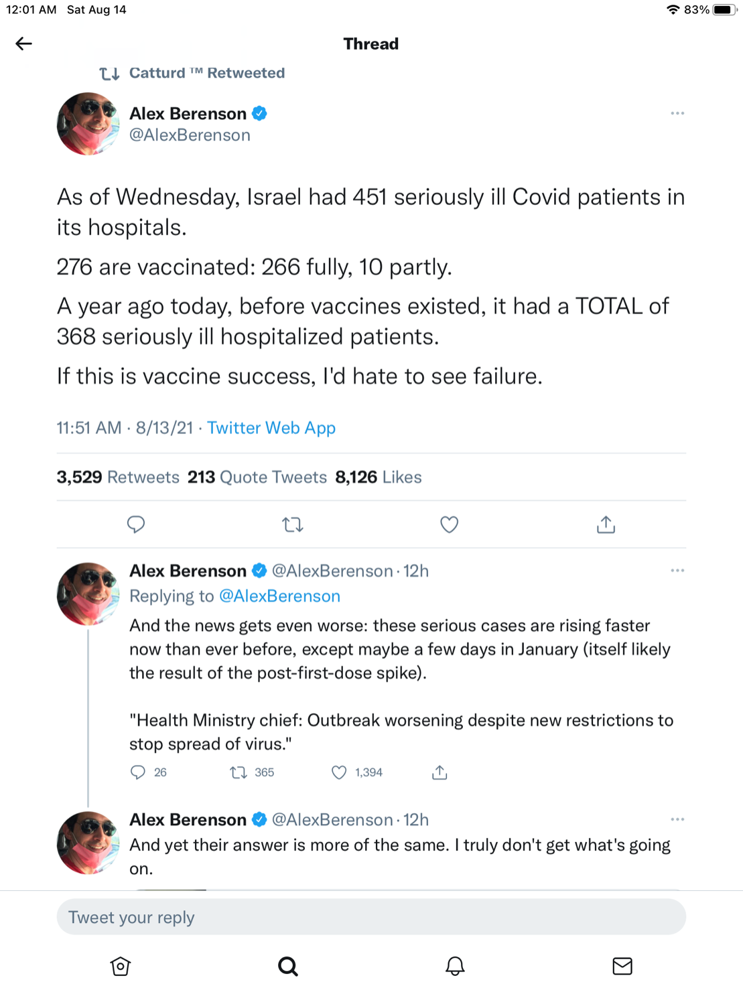Retweet the main Alex Berenson tweet
743x990 pixels.
(293, 524)
